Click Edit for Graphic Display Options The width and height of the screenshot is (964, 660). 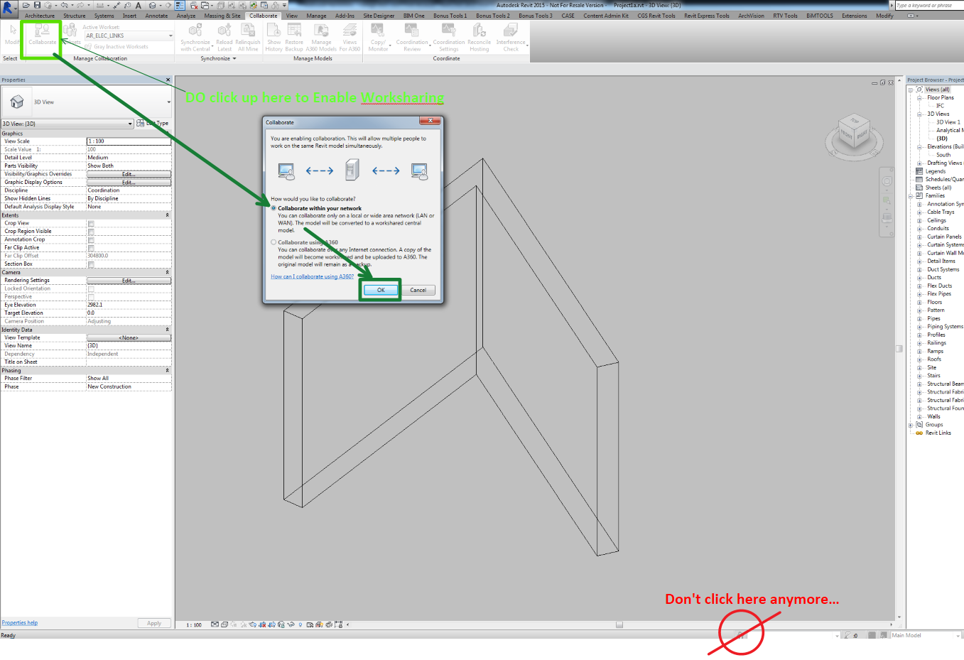click(129, 183)
